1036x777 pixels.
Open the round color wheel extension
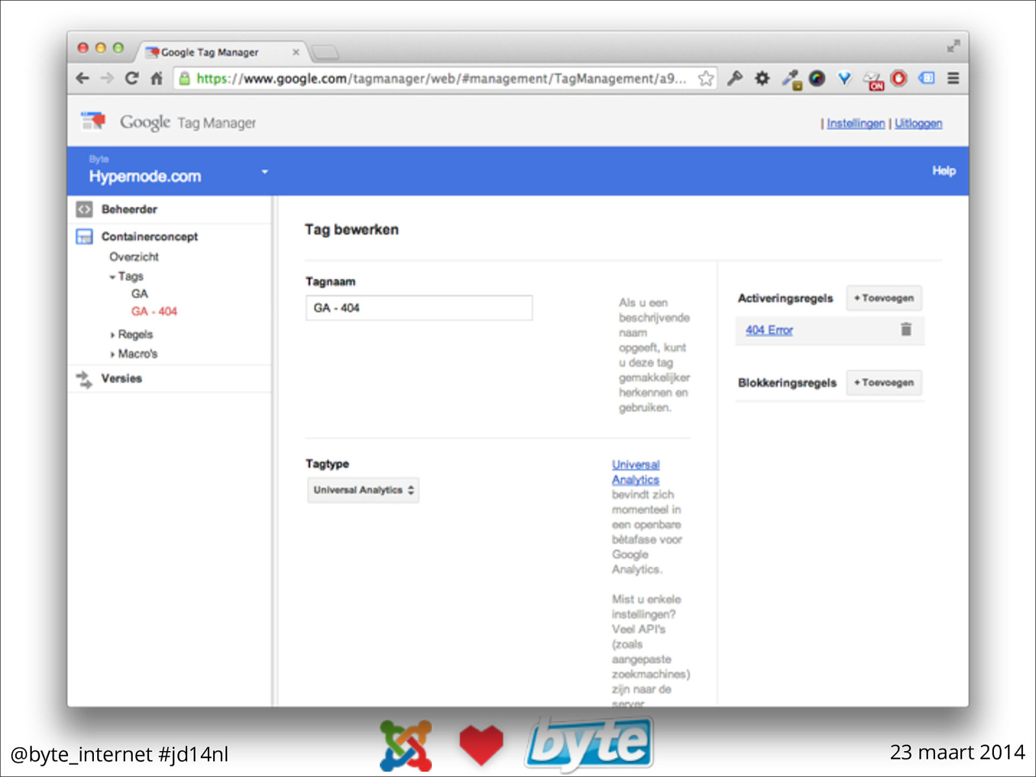click(x=817, y=78)
